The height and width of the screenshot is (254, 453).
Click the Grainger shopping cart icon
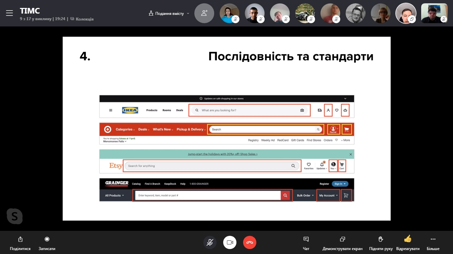[x=346, y=195]
